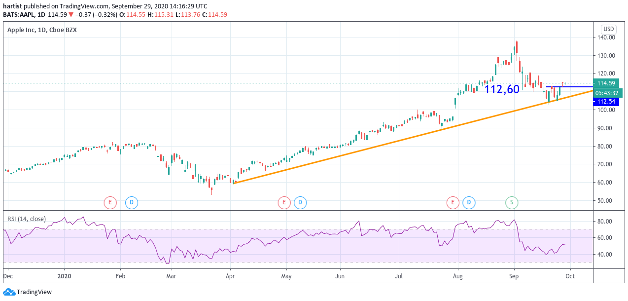Screen dimensions: 628x301
Task: Select the blue '112,60' text annotation
Action: point(502,89)
